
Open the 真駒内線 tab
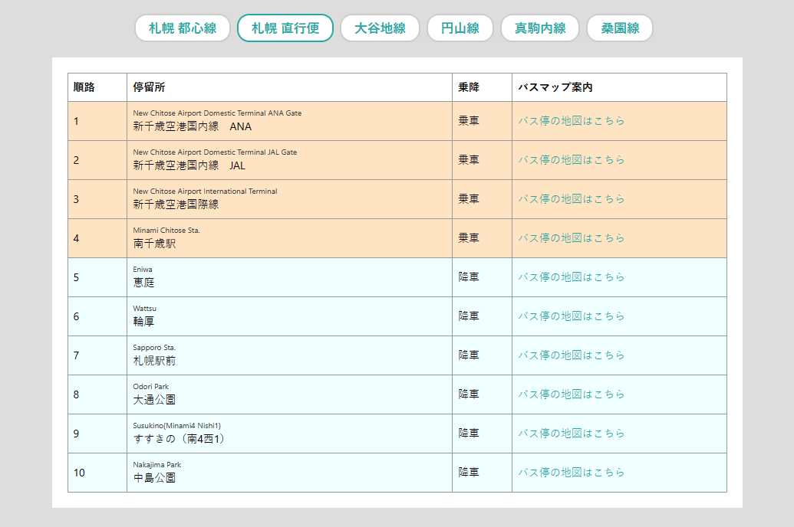coord(540,28)
